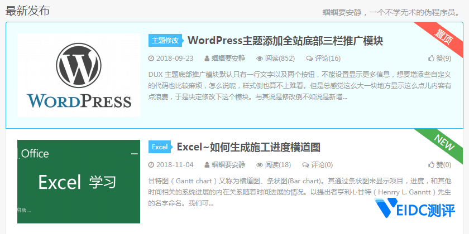Image resolution: width=469 pixels, height=234 pixels.
Task: Click the author icon in the Excel post
Action: click(x=207, y=165)
